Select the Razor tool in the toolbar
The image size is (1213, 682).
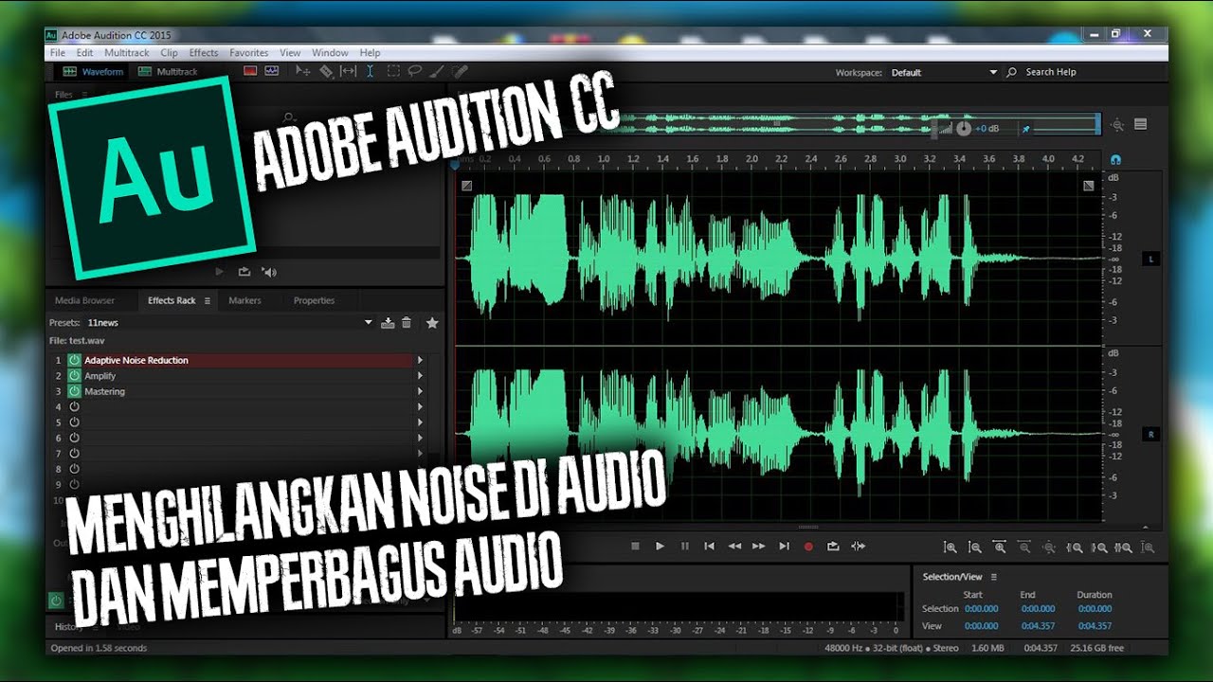[326, 71]
